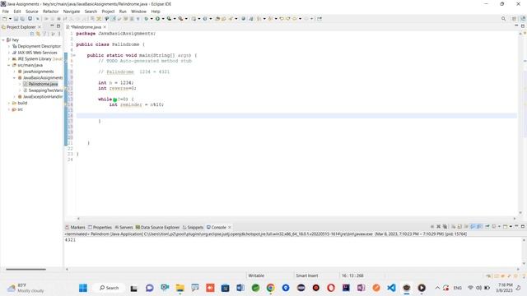
Task: Clear the console output icon
Action: [453, 227]
